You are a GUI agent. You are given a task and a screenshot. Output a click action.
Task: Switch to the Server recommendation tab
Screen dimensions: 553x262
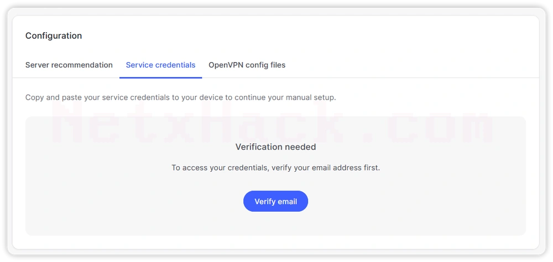[x=69, y=65]
